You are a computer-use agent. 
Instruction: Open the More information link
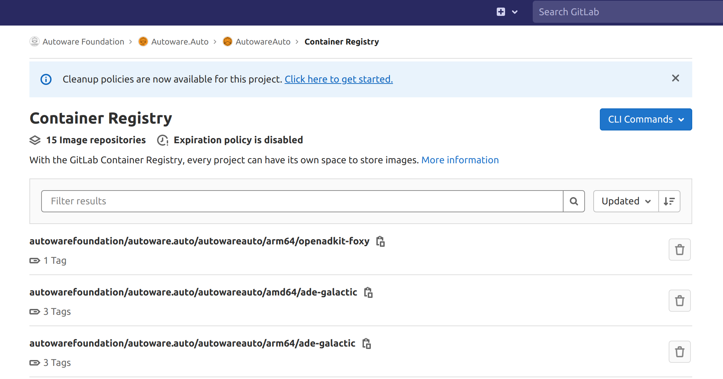click(x=460, y=160)
